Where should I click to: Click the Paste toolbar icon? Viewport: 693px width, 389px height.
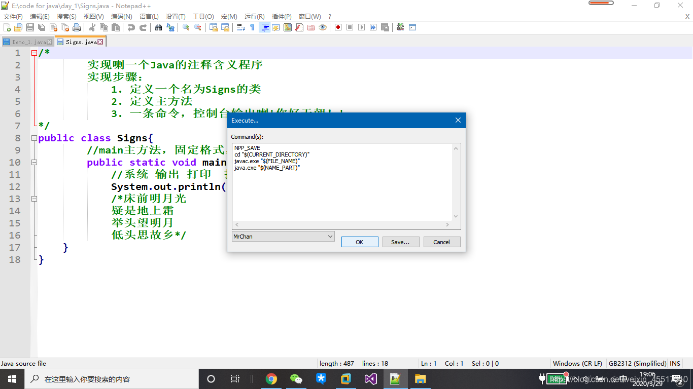[x=116, y=27]
